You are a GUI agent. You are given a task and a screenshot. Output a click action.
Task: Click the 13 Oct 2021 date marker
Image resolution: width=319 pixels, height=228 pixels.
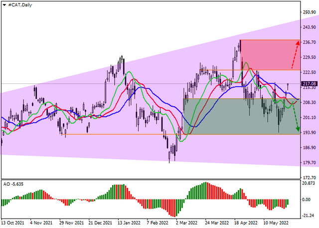coord(12,223)
